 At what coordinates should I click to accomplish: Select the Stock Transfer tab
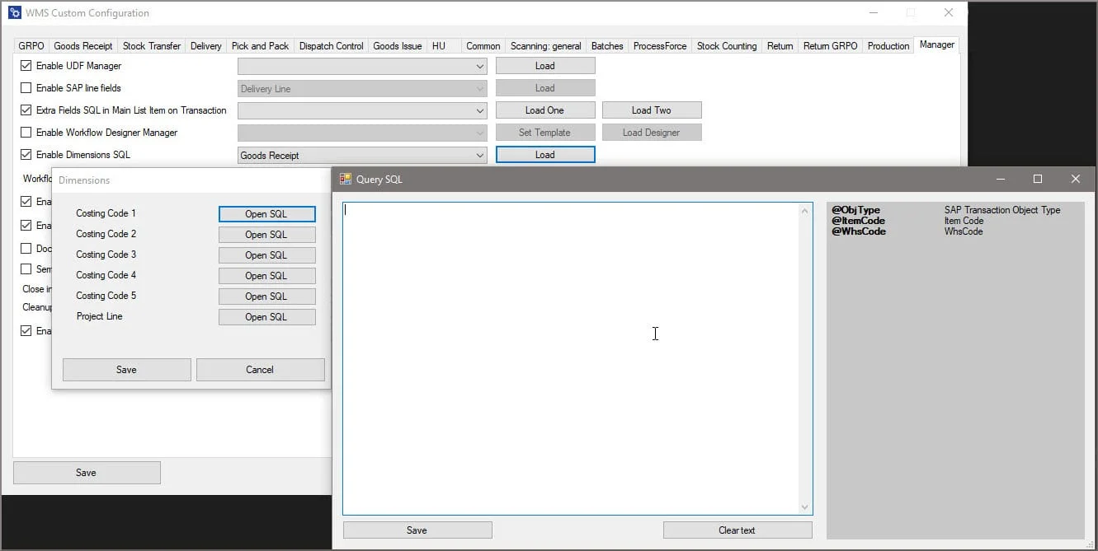pos(152,46)
